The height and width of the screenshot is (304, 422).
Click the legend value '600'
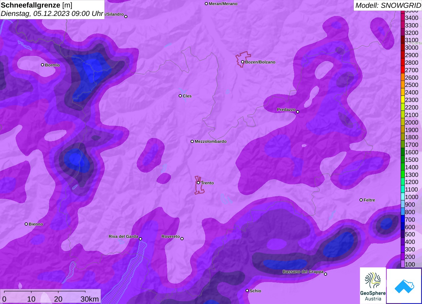410,227
